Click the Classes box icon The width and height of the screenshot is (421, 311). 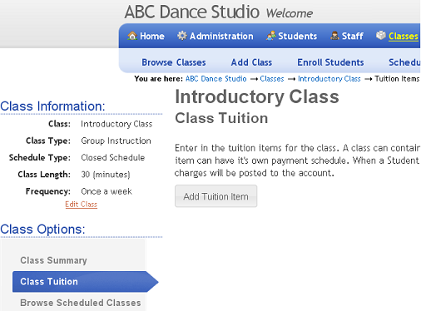point(381,35)
